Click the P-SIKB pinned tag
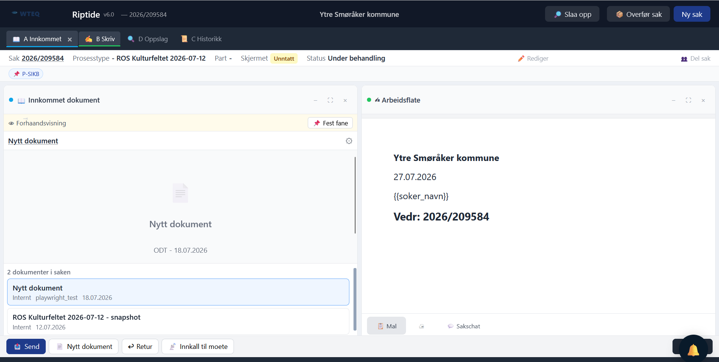Screen dimensions: 719x362 click(26, 74)
